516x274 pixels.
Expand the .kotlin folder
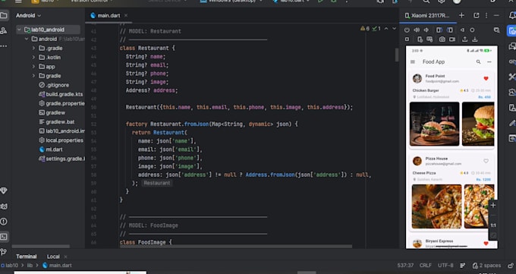pos(33,57)
